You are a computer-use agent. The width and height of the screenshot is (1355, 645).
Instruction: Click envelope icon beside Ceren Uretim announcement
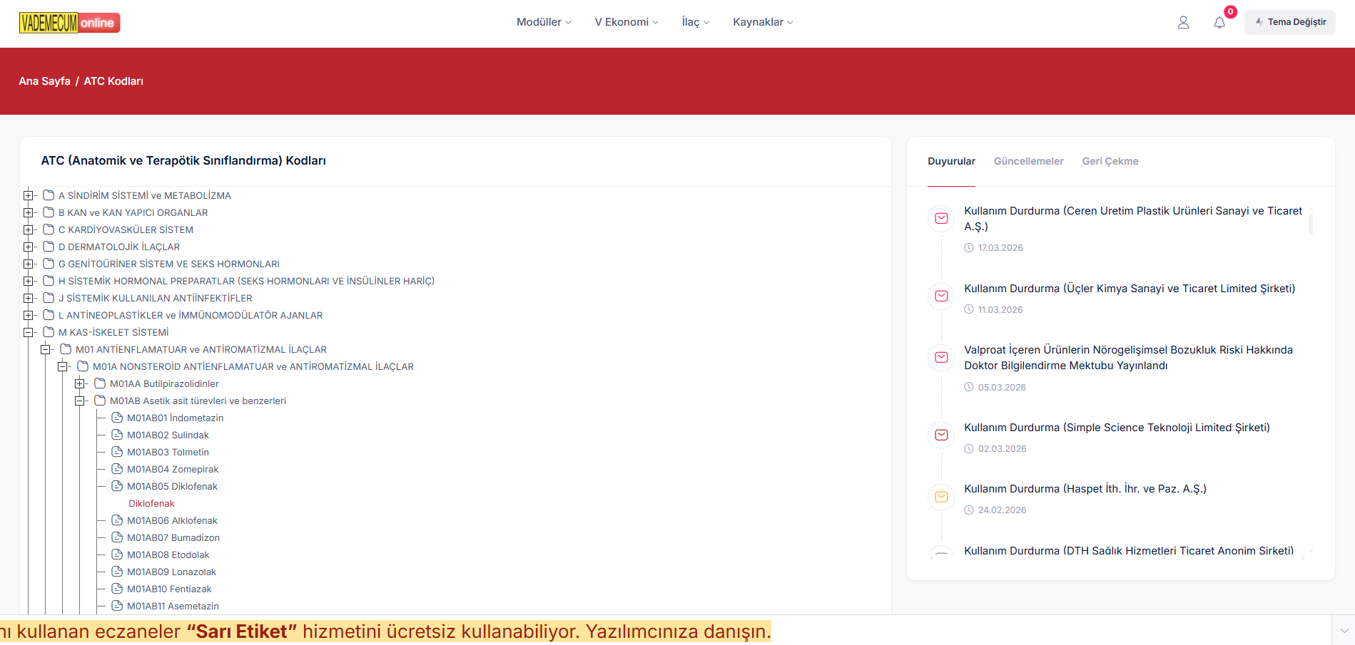coord(941,218)
